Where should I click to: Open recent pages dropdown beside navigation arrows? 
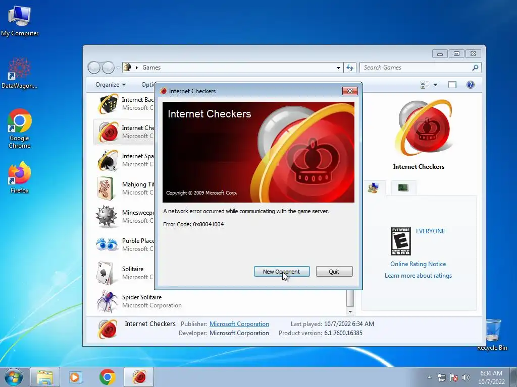click(x=118, y=68)
